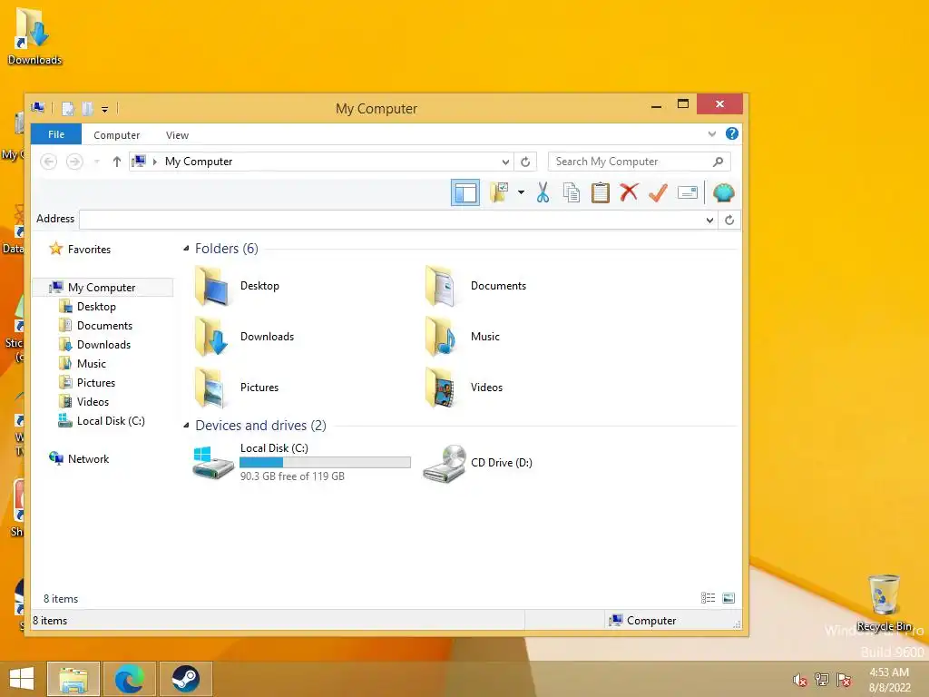Screen dimensions: 929x697
Task: Click the Copy pages icon
Action: (x=572, y=192)
